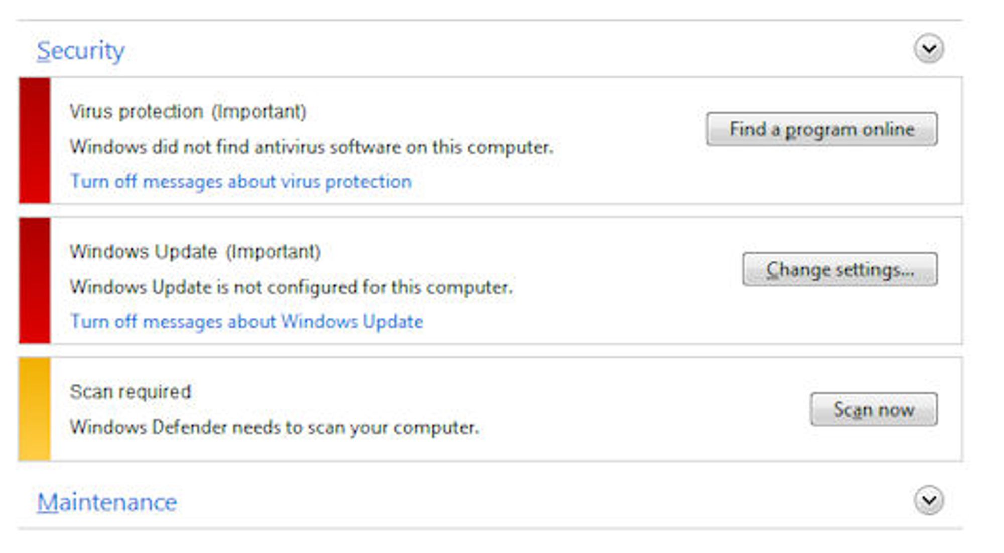Click (Important) label next to Virus protection
This screenshot has width=1004, height=553.
click(259, 112)
